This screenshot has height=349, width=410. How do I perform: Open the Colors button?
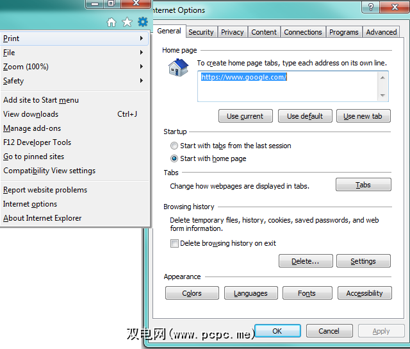(192, 293)
